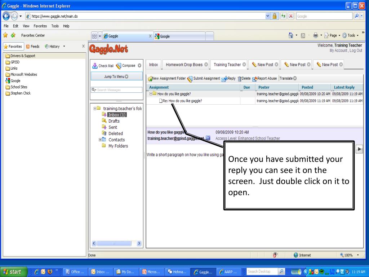Open the Favorites menu

click(40, 26)
